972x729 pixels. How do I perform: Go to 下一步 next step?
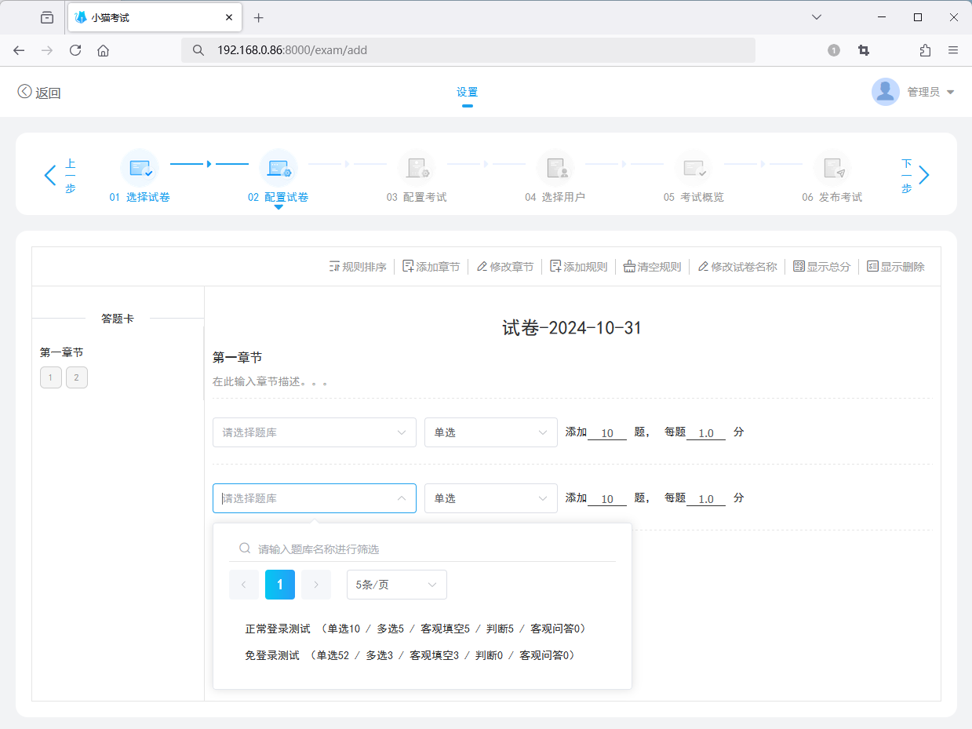click(916, 175)
